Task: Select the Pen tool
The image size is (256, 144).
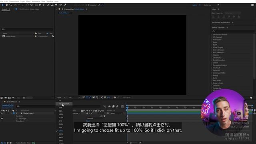Action: pos(40,5)
